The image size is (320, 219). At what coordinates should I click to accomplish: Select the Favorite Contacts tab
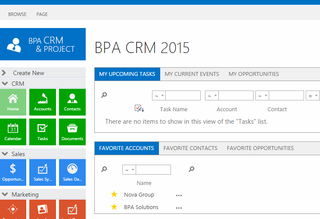click(190, 148)
